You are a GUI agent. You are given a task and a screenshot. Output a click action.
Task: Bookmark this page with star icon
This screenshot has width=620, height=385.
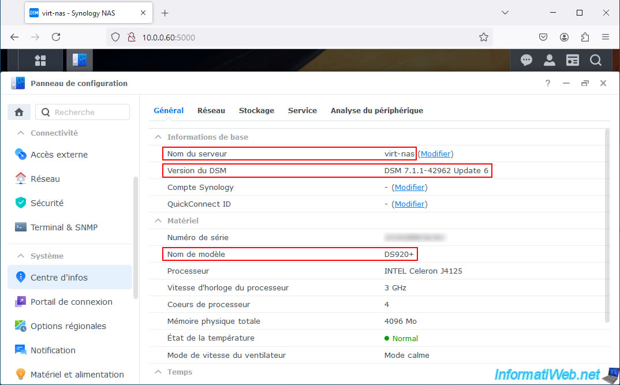point(484,37)
